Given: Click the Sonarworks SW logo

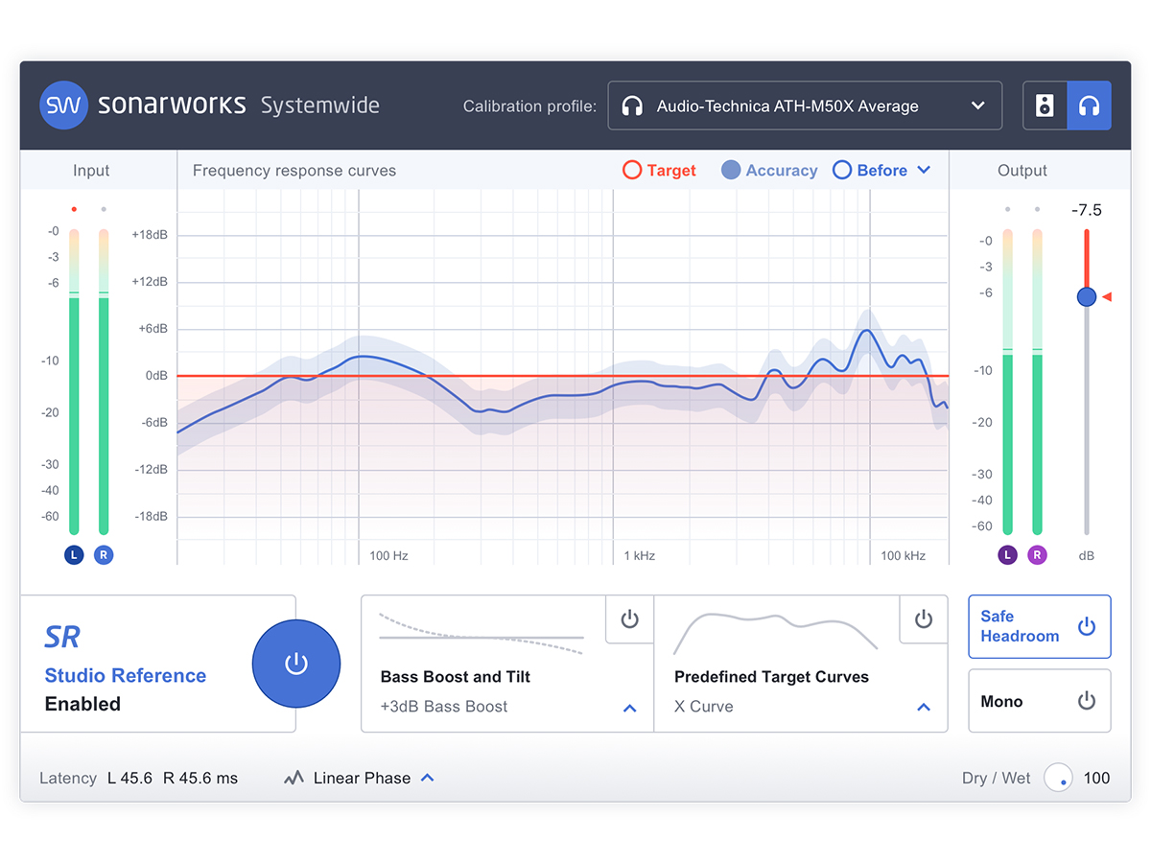Looking at the screenshot, I should [x=63, y=105].
